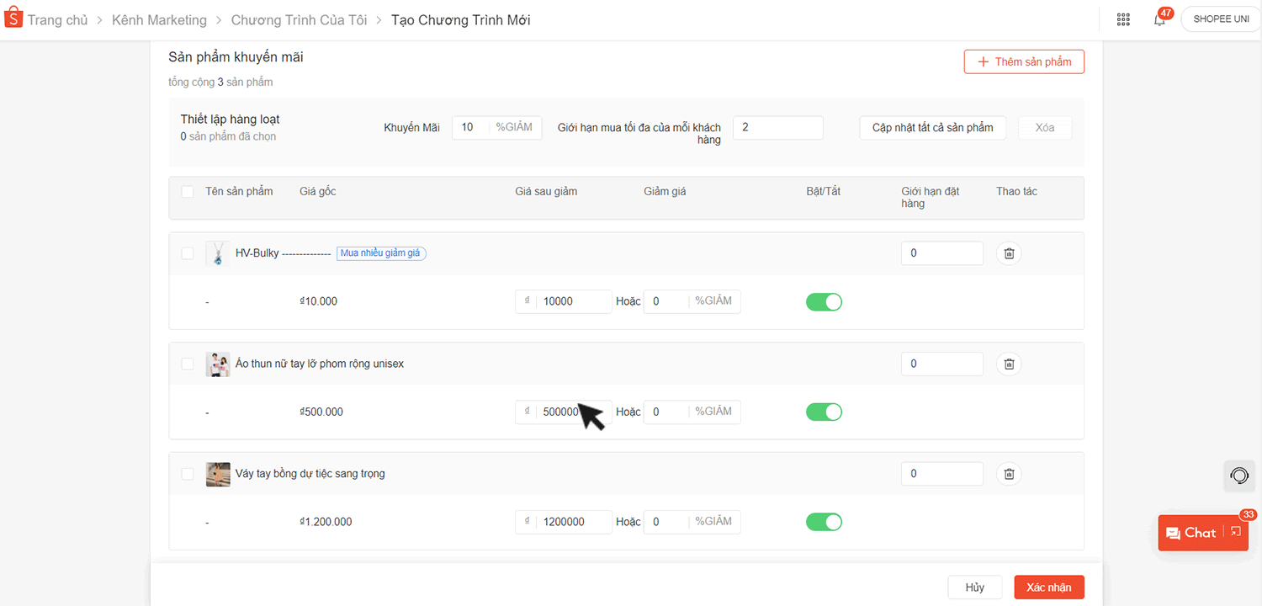
Task: Disable the Áo thun nữ promotion switch
Action: click(x=824, y=412)
